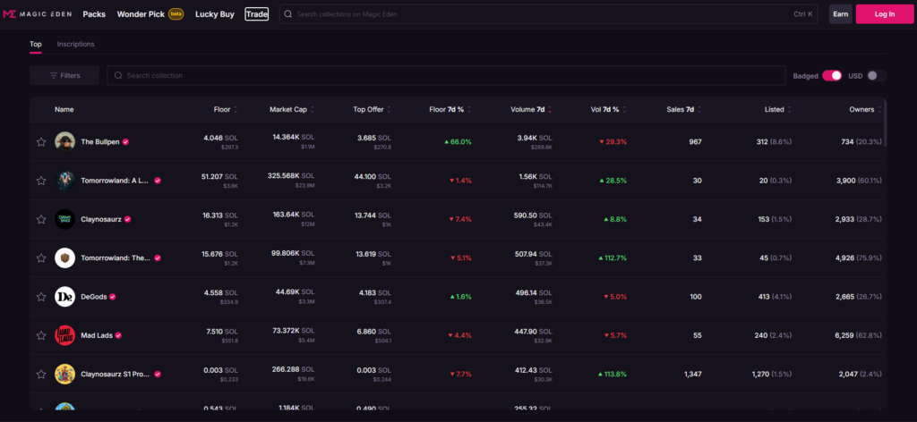This screenshot has height=422, width=917.
Task: Open The Bullpen collection name
Action: coord(100,142)
